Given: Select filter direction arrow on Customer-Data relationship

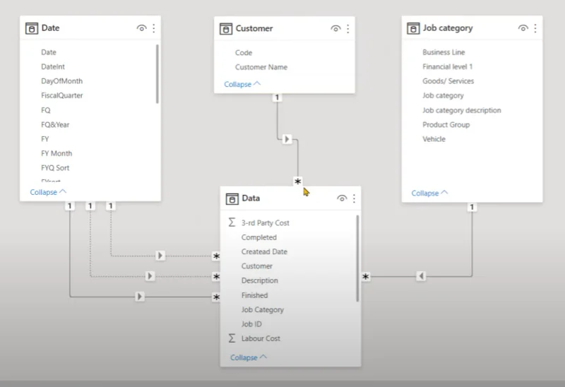Looking at the screenshot, I should (x=287, y=139).
